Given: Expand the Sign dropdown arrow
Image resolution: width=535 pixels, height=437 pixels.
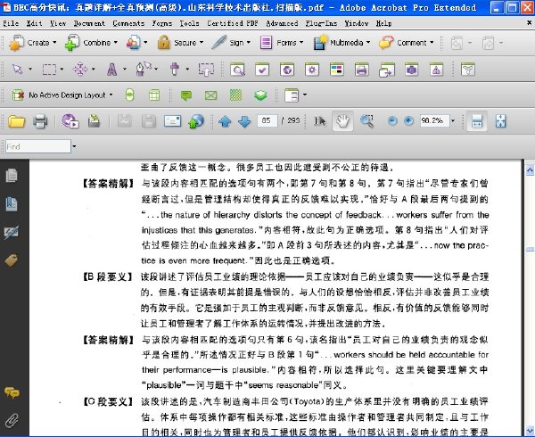Looking at the screenshot, I should 249,43.
